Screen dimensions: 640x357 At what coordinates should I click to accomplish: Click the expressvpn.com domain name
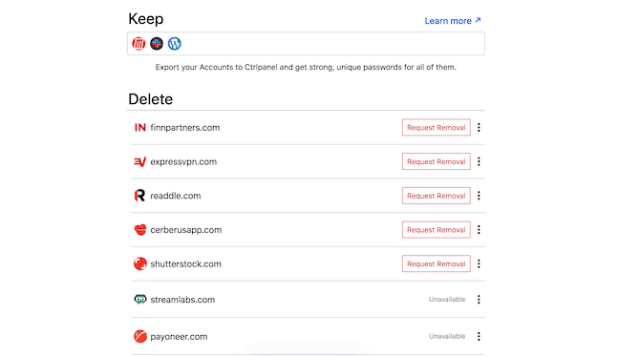183,162
